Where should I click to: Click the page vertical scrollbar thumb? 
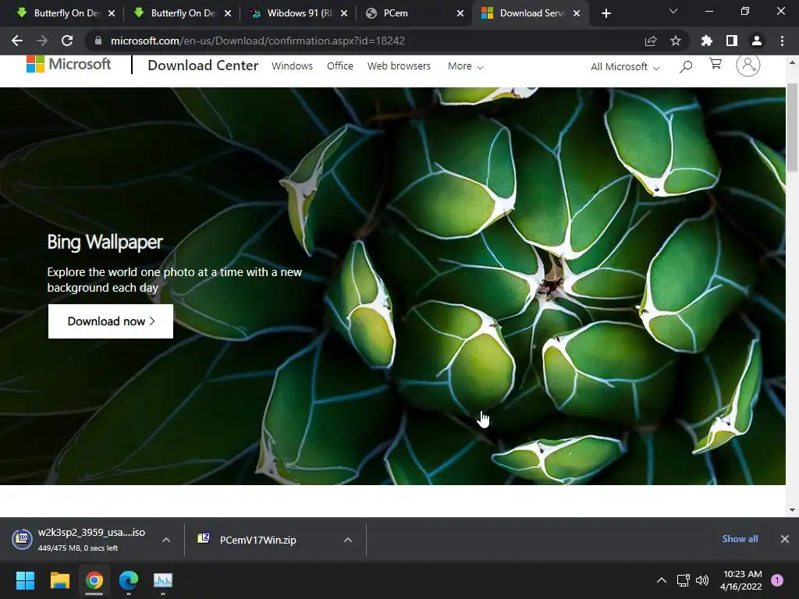pyautogui.click(x=792, y=127)
